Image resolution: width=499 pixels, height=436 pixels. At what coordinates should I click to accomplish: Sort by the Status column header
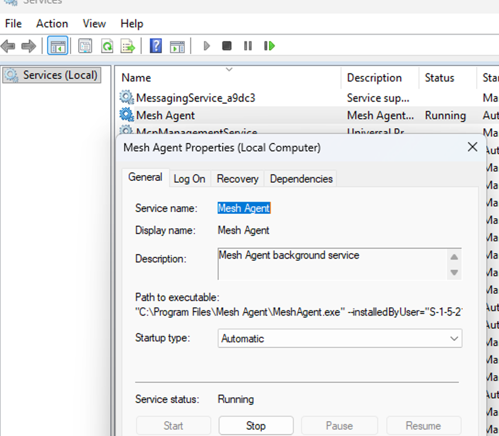click(447, 78)
